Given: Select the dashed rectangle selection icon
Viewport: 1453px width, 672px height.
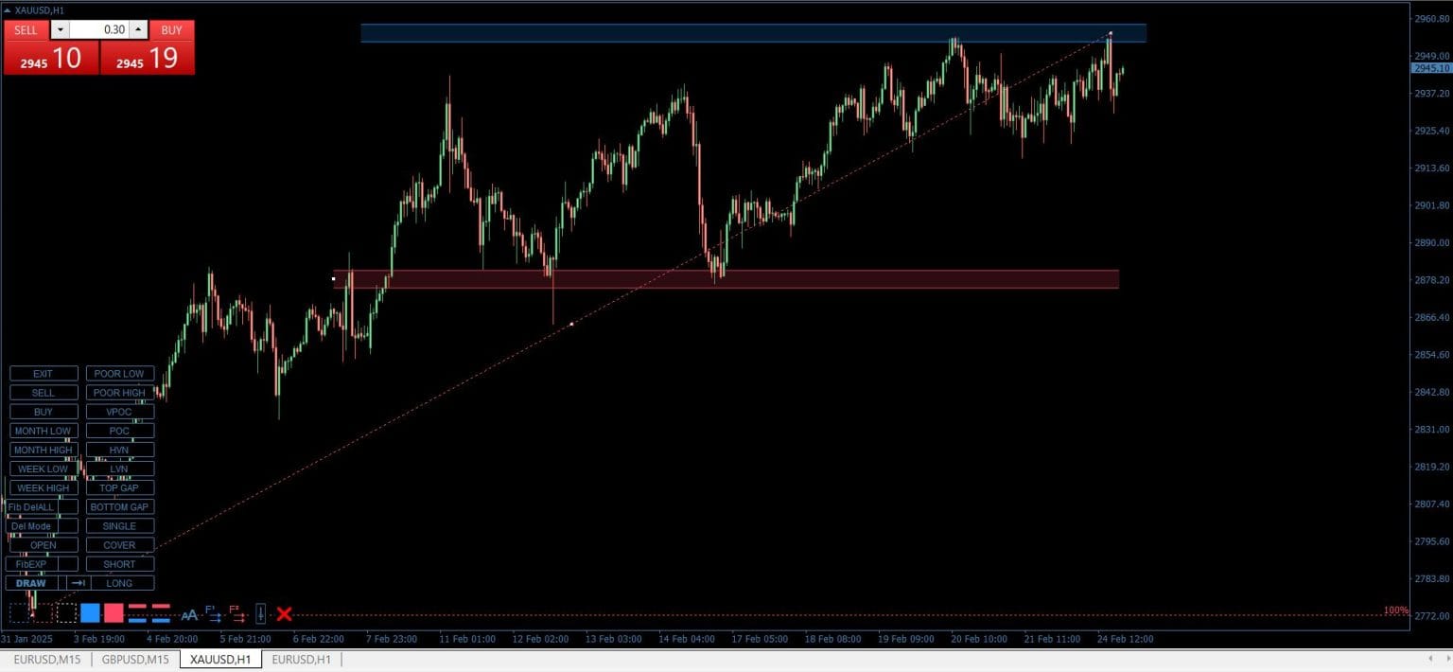Looking at the screenshot, I should (64, 613).
